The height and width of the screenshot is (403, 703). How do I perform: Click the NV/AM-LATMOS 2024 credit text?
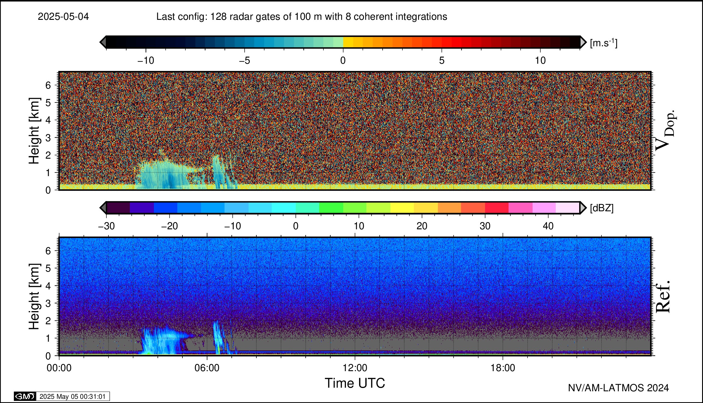618,388
